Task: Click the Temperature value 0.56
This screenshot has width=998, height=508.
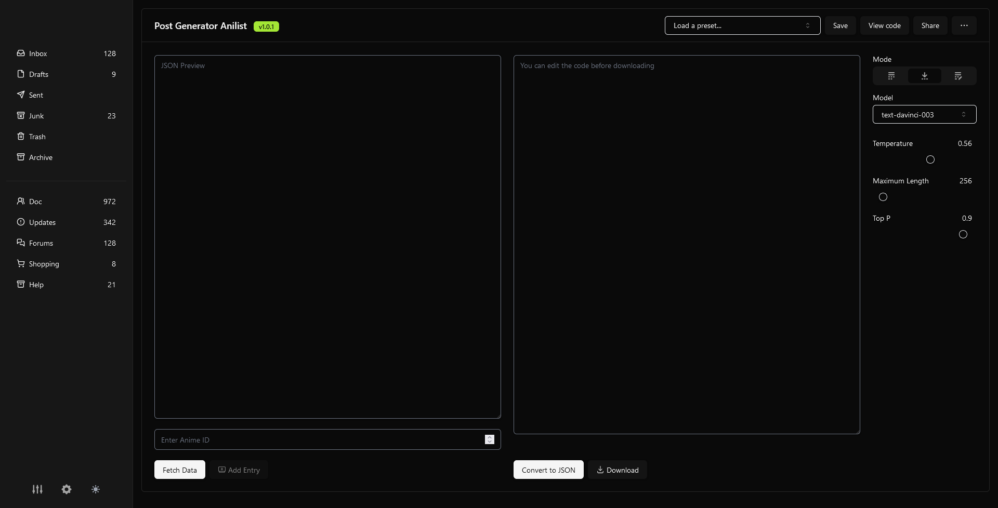Action: pyautogui.click(x=965, y=143)
